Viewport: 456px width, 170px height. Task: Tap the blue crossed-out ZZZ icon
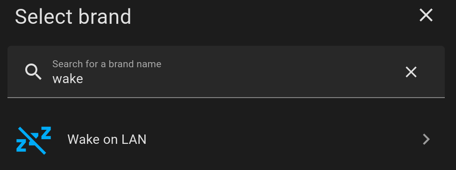pyautogui.click(x=34, y=140)
